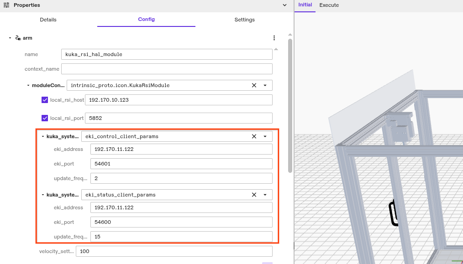The height and width of the screenshot is (264, 463).
Task: Collapse the arm configuration section
Action: (x=10, y=38)
